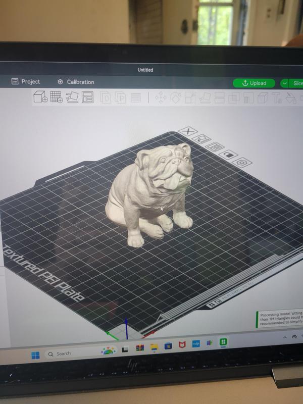Open the Windows Start menu
Screen dimensions: 303x404
35,356
